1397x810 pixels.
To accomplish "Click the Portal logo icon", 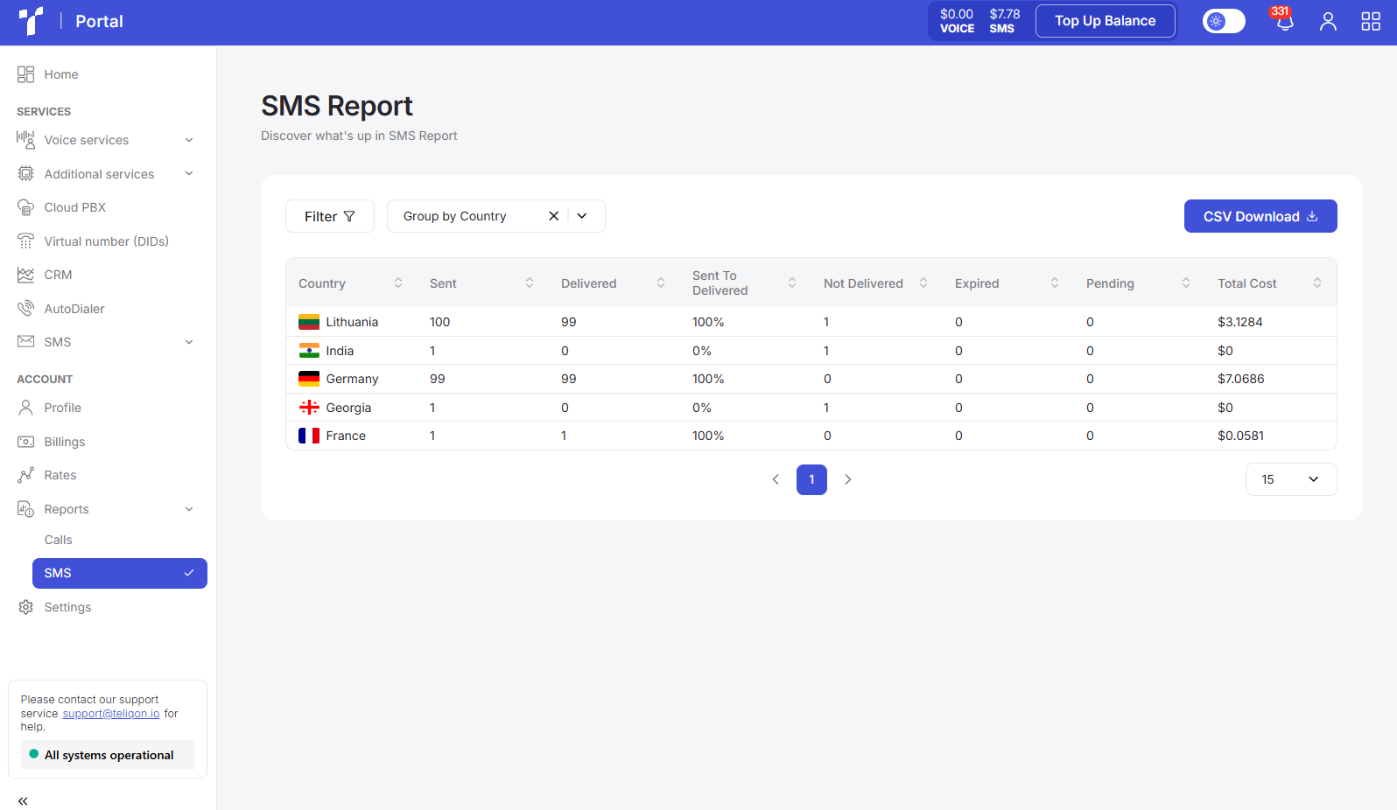I will point(32,21).
